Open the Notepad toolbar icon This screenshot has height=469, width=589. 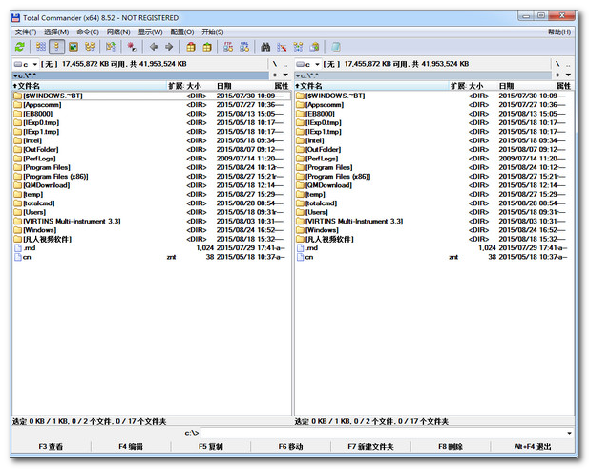(336, 47)
